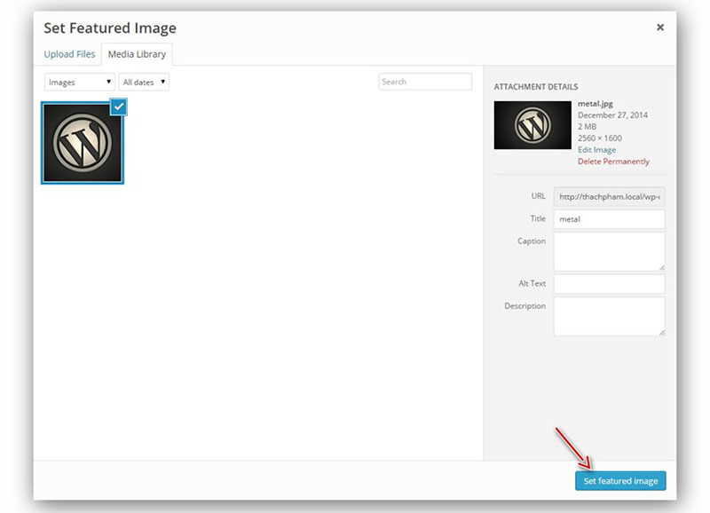Grab the Description text area resize handle
The height and width of the screenshot is (513, 710).
661,332
